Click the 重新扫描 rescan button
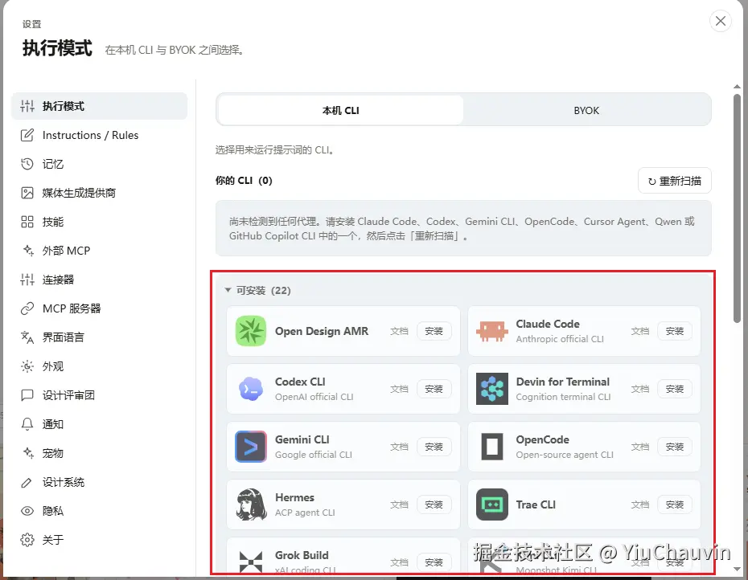The height and width of the screenshot is (580, 748). (x=675, y=181)
